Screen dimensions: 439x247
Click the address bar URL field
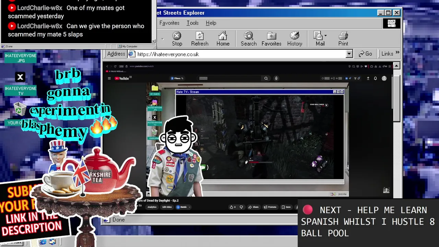coord(237,54)
